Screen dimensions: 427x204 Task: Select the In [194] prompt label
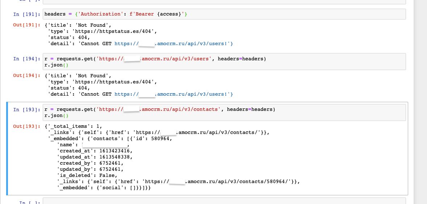click(x=27, y=58)
